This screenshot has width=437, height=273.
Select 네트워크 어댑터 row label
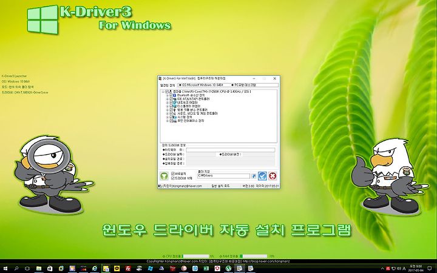point(188,103)
